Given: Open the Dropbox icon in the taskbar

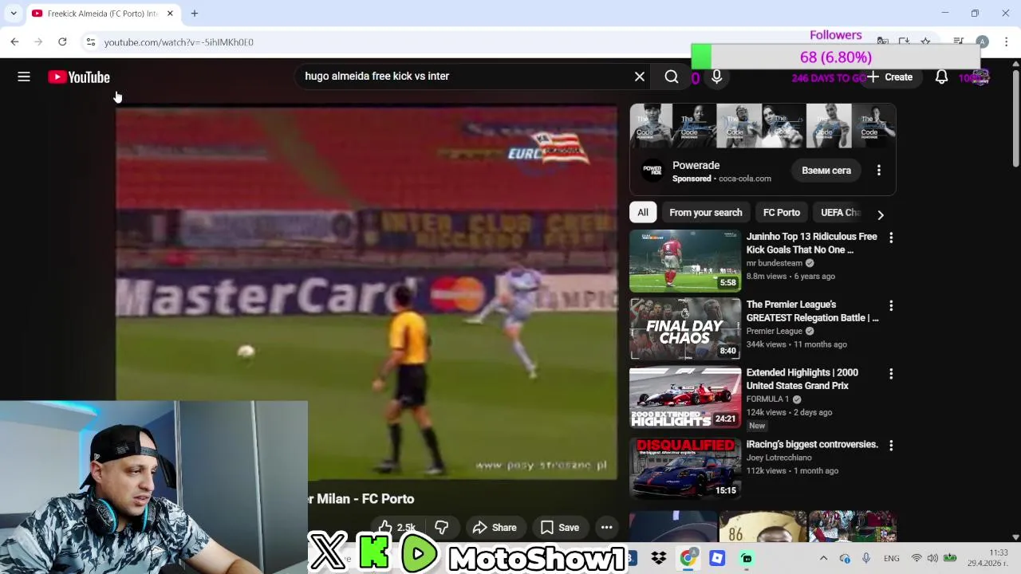Looking at the screenshot, I should pos(659,558).
